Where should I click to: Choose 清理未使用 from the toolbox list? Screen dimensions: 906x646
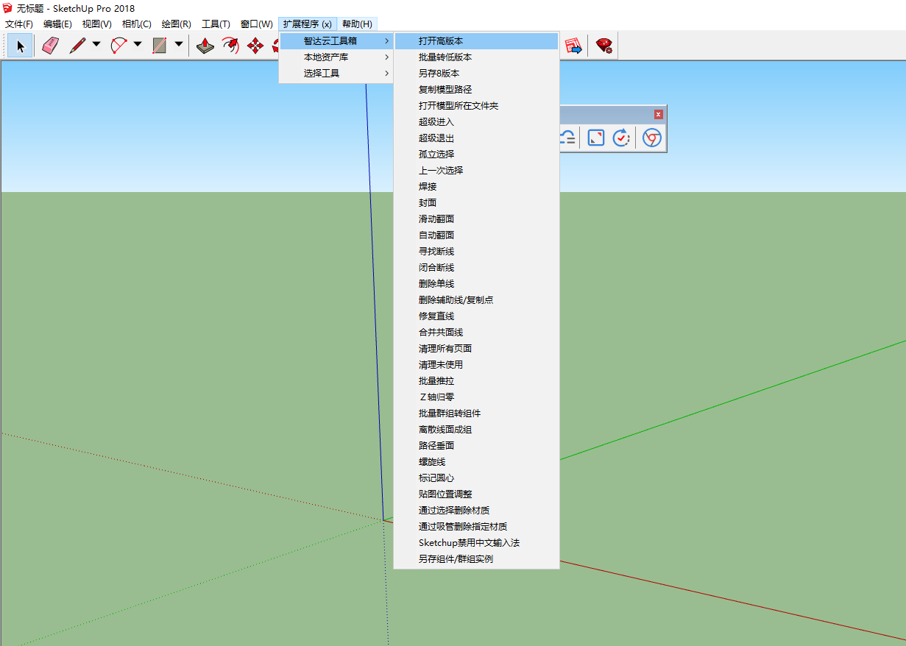pos(441,365)
